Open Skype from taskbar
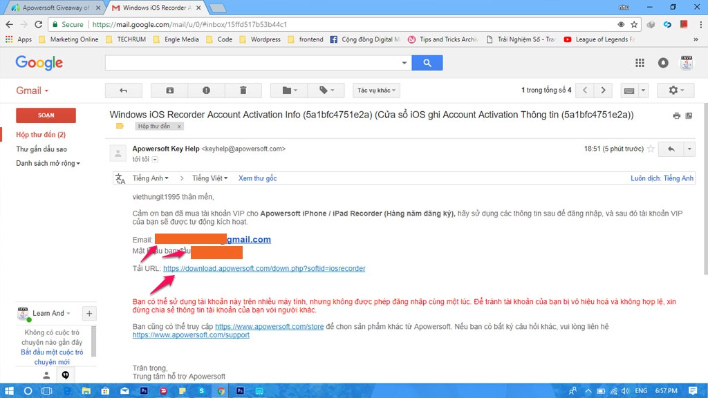 (201, 391)
